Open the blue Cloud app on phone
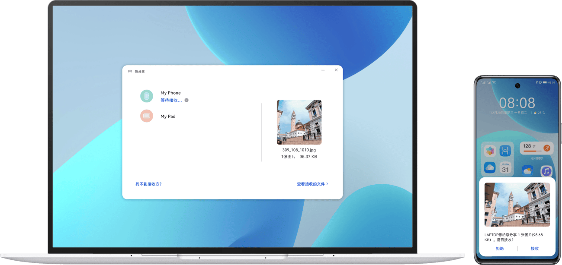The height and width of the screenshot is (265, 562). click(490, 168)
